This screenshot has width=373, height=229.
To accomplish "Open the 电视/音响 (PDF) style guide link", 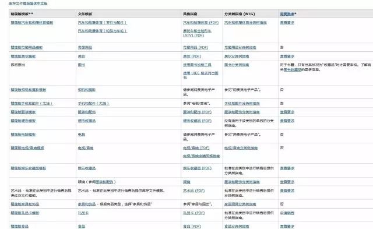I will [x=196, y=148].
